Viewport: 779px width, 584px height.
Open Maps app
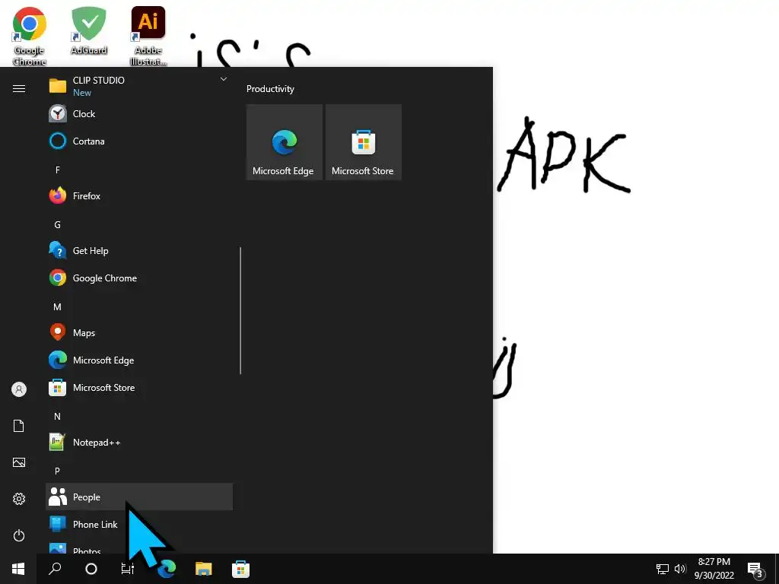(139, 333)
